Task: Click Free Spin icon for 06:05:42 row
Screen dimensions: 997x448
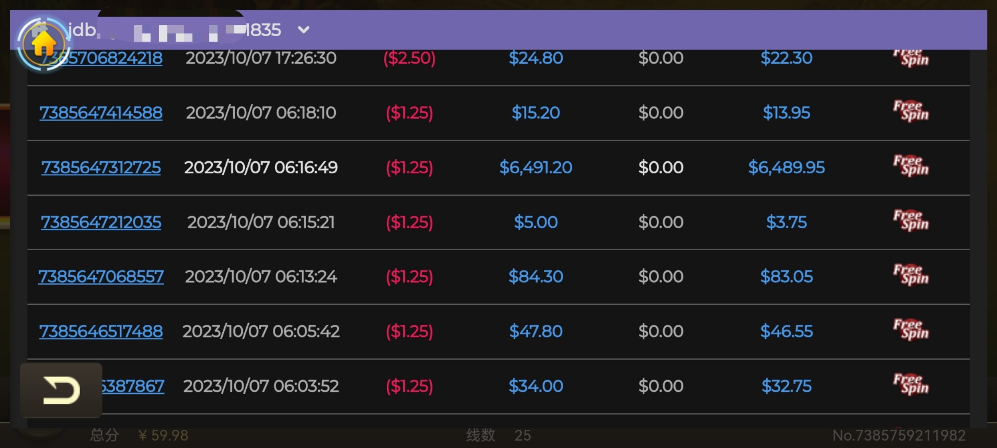Action: pos(911,330)
